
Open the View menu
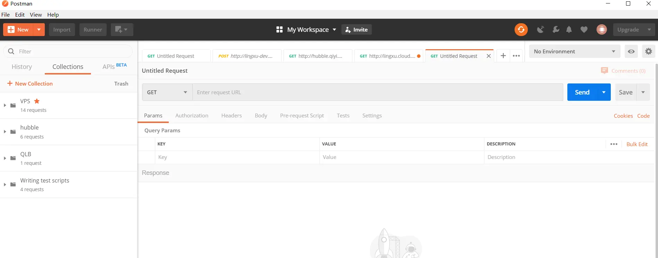click(36, 15)
